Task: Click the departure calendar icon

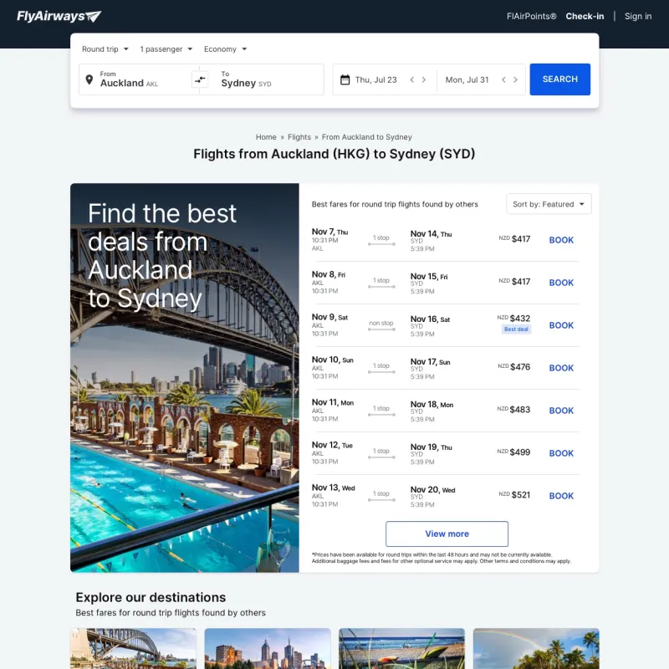Action: tap(345, 80)
